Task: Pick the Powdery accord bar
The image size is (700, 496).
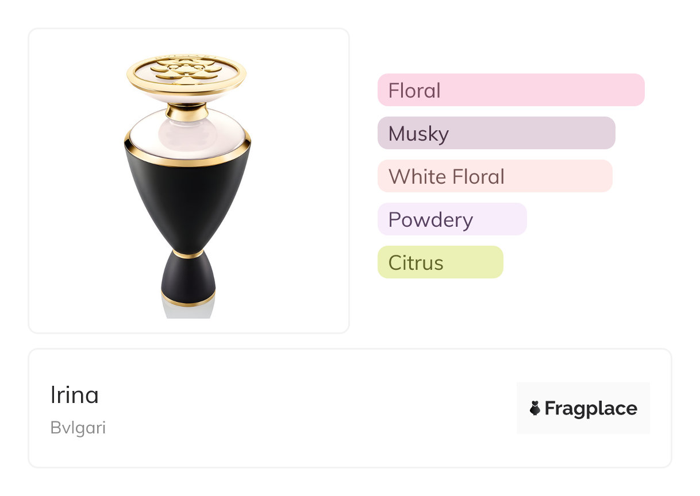Action: coord(452,219)
